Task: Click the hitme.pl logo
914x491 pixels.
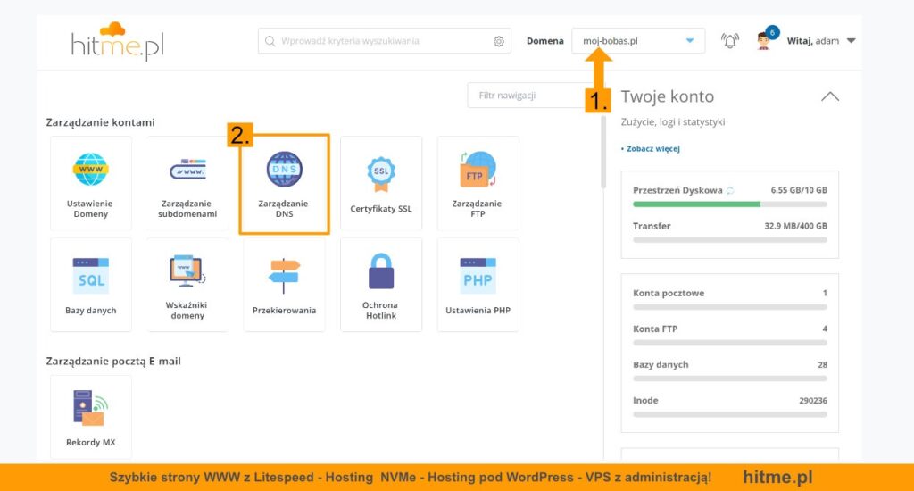Action: (x=117, y=41)
